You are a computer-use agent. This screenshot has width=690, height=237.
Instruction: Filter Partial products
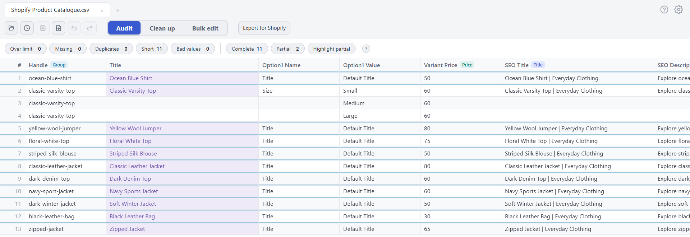point(287,49)
